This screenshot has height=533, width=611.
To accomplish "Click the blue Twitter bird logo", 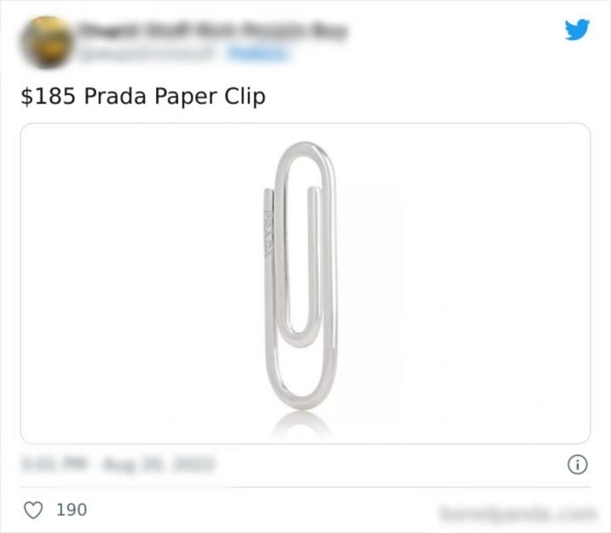I will [x=577, y=30].
